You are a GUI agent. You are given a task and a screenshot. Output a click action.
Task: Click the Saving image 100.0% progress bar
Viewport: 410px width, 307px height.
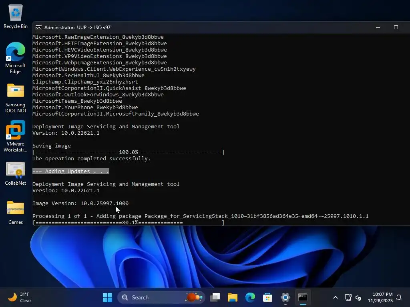(x=129, y=152)
